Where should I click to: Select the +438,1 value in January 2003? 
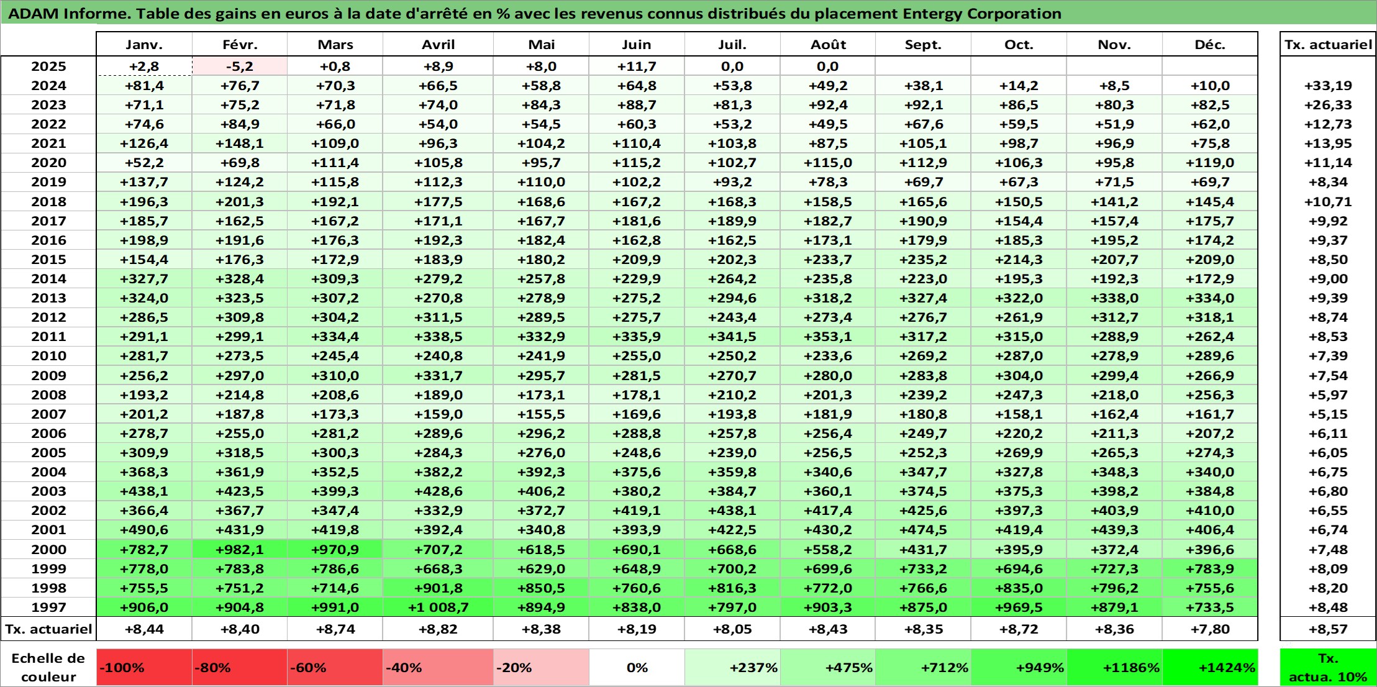[x=144, y=491]
